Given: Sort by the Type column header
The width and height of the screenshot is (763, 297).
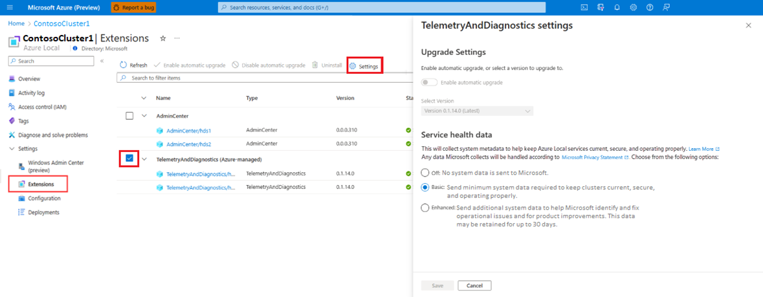Looking at the screenshot, I should coord(252,98).
